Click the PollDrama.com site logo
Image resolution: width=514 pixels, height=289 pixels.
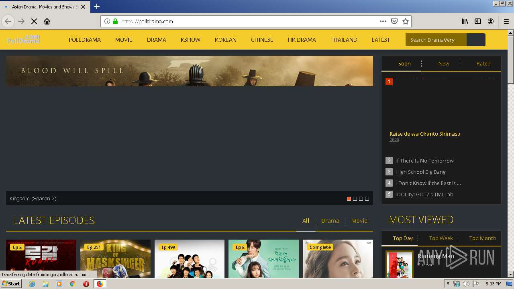(x=23, y=39)
